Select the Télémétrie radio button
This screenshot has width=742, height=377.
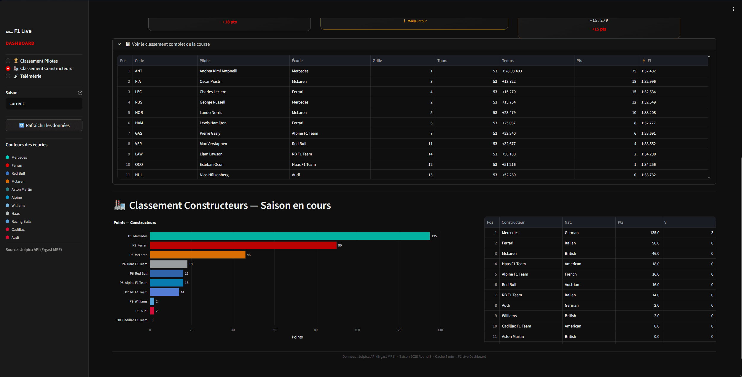[x=8, y=76]
